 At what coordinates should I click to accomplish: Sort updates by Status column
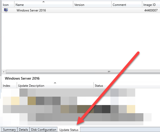(127, 86)
